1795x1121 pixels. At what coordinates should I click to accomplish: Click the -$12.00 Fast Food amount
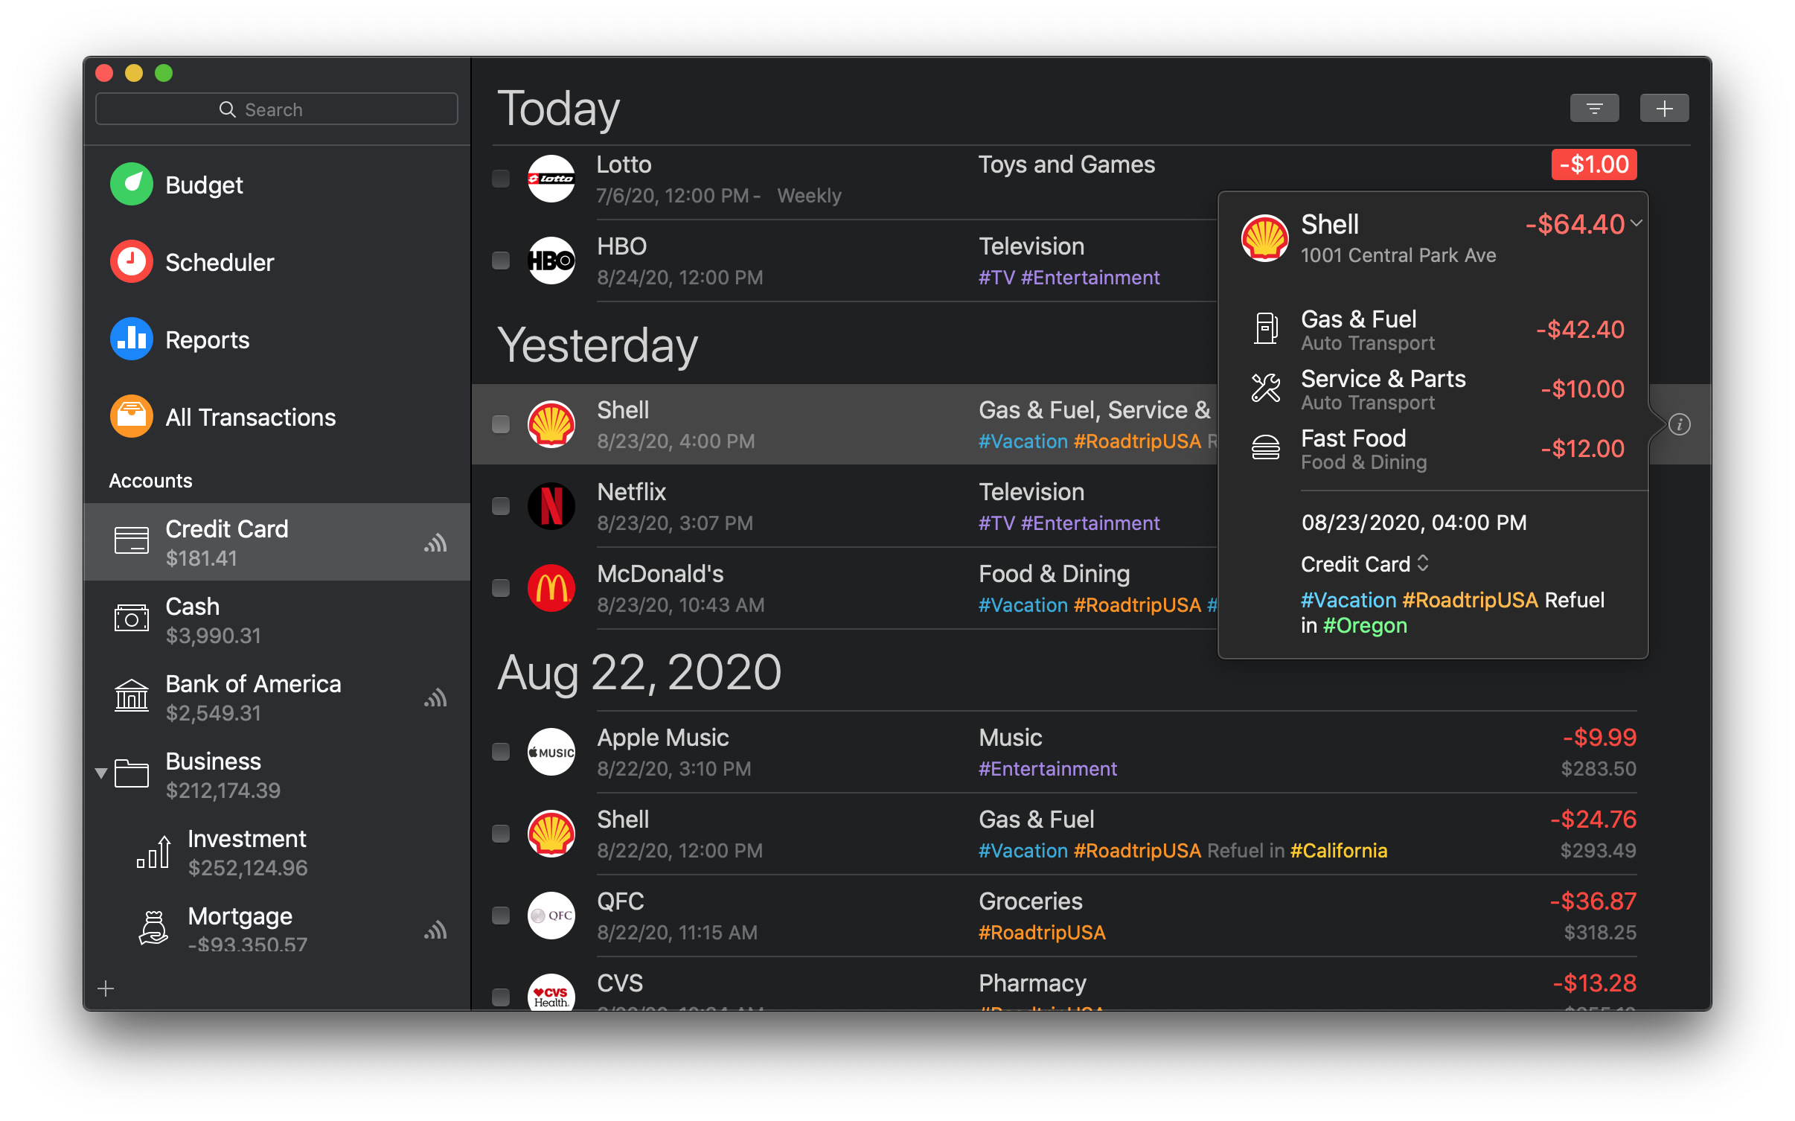(x=1582, y=448)
